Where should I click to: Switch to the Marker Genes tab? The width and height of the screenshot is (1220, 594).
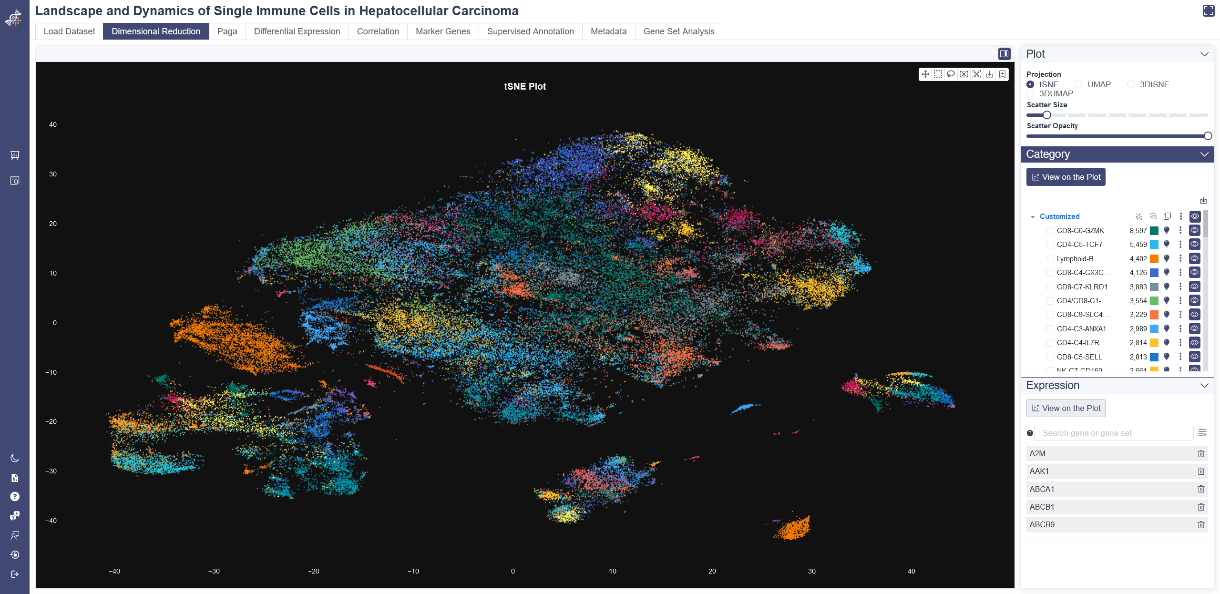click(x=442, y=31)
